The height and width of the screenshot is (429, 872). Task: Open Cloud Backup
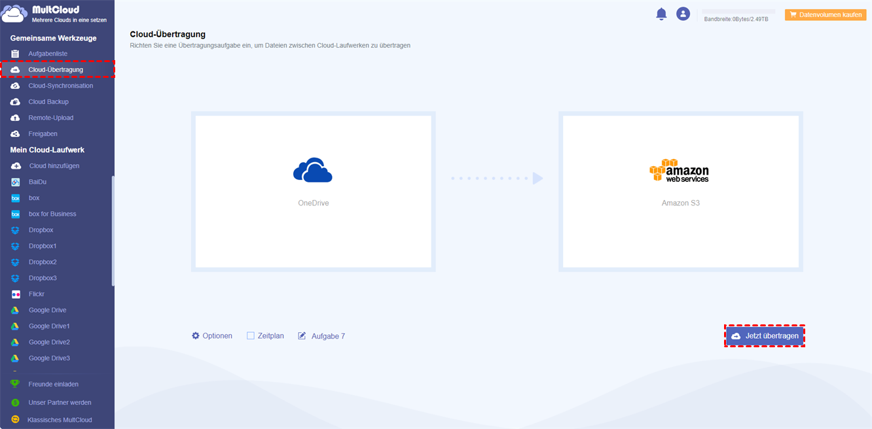(x=48, y=102)
